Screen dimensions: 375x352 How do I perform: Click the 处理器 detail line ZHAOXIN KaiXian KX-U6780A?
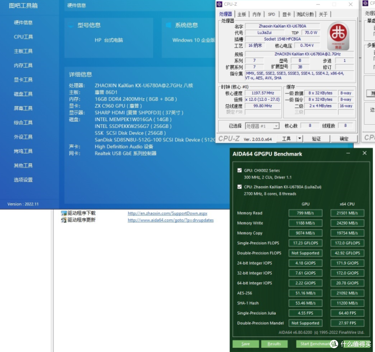(x=144, y=86)
